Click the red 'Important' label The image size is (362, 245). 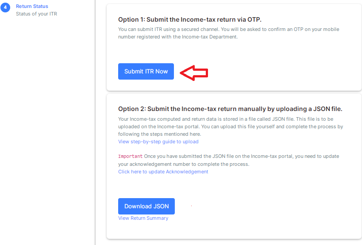[131, 156]
